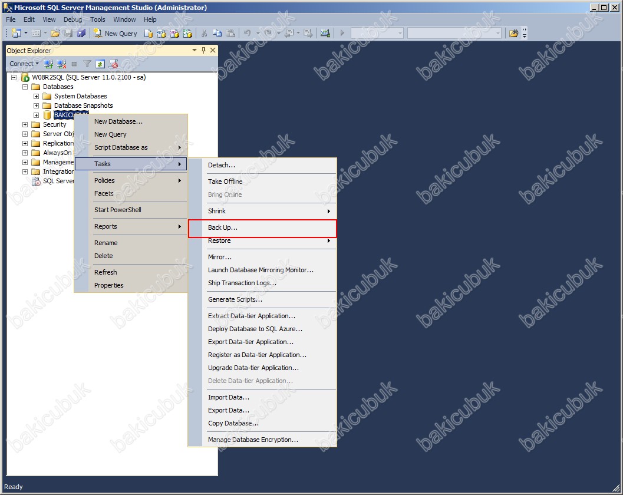Select Manage Database Encryption... menu item
This screenshot has height=495, width=623.
[262, 440]
